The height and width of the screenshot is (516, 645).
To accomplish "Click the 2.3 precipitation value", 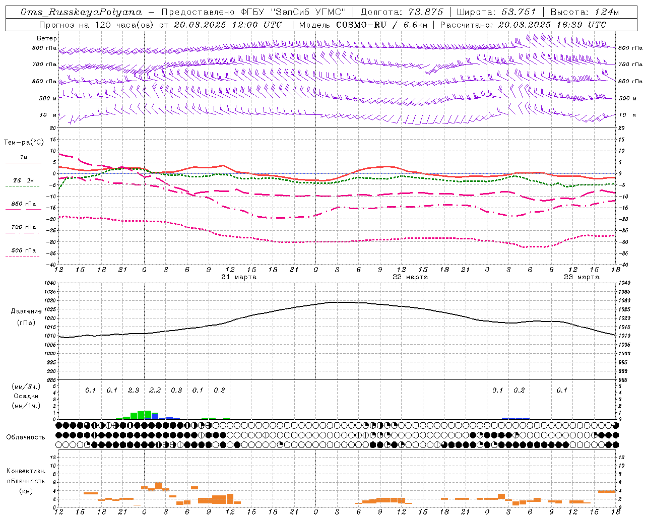I will coord(134,390).
